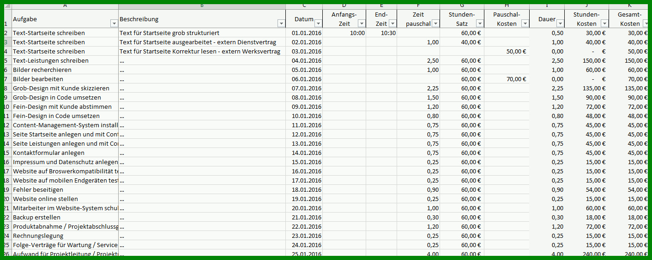The height and width of the screenshot is (260, 652).
Task: Select task cell 'Website online stellen'
Action: [65, 199]
